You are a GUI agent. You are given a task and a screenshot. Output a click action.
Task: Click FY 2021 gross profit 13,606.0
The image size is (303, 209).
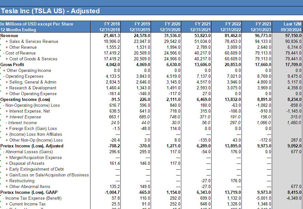203,65
